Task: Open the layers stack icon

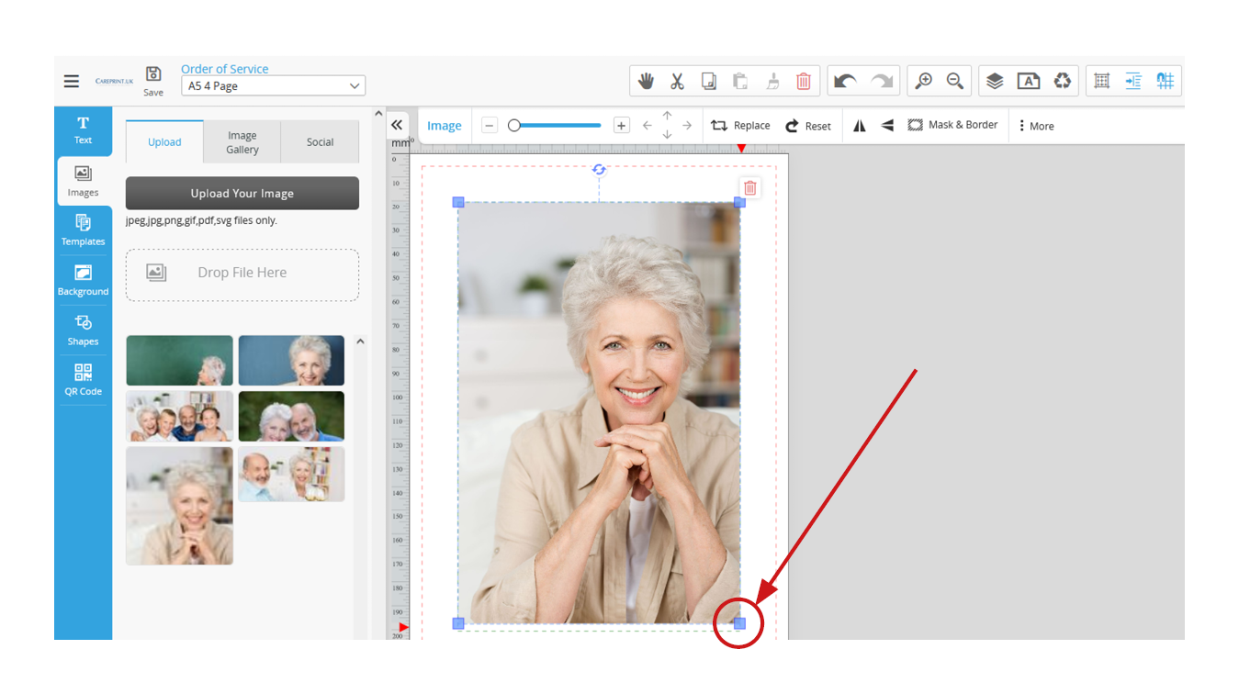Action: tap(995, 81)
